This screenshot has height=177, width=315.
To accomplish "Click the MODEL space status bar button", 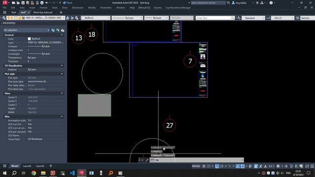I will click(196, 166).
